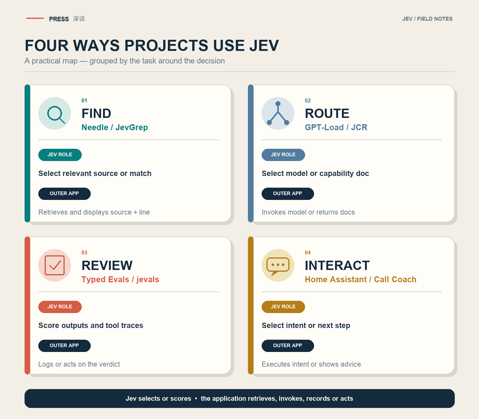The image size is (479, 419).
Task: Click 'Select model or capability doc' text
Action: (x=315, y=174)
